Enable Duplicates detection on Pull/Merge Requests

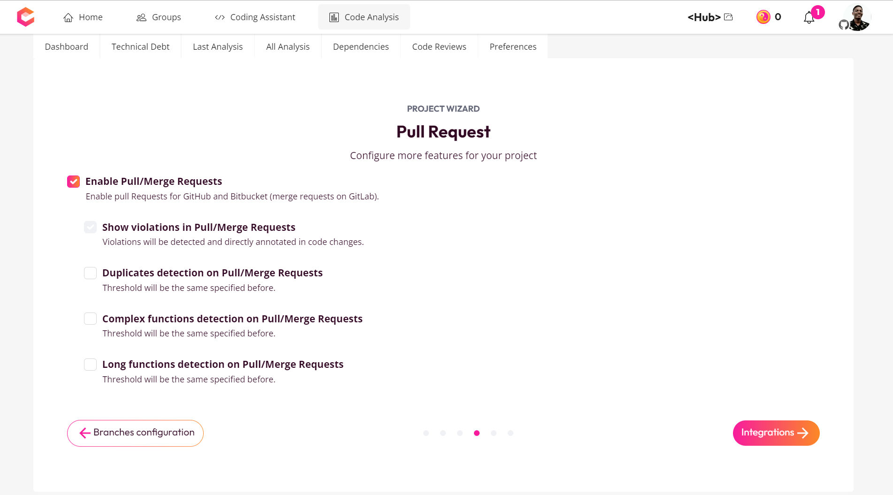90,273
